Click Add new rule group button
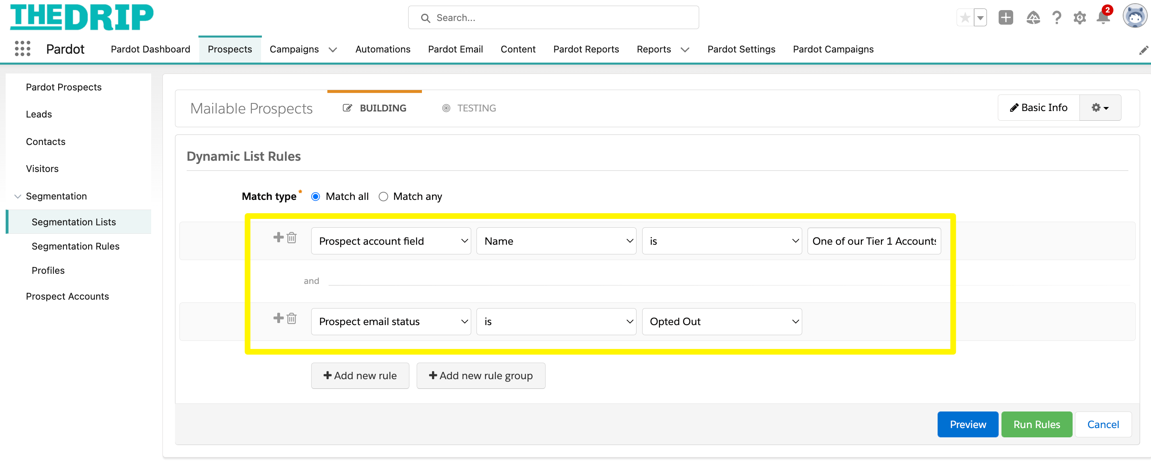 pyautogui.click(x=481, y=376)
